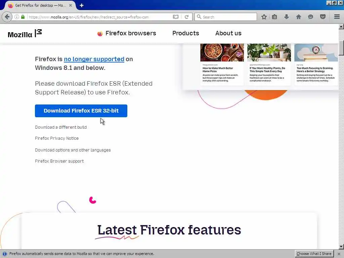
Task: Show bookmarks list icon
Action: click(x=274, y=17)
